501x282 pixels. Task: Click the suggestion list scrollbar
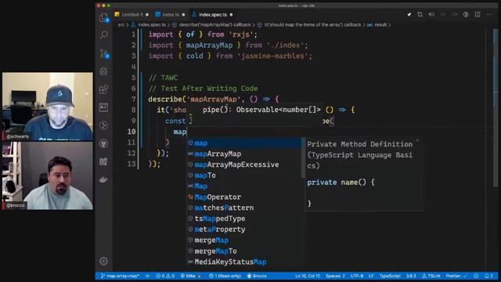tap(303, 158)
